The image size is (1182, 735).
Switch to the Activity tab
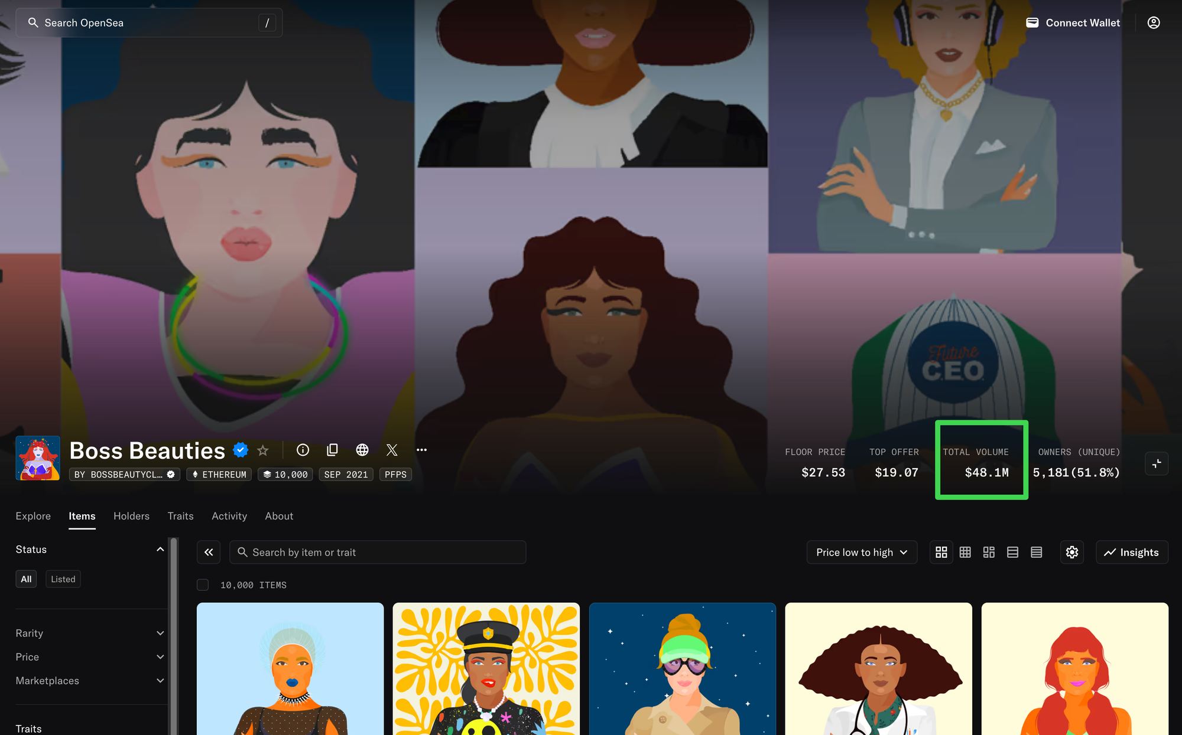(229, 516)
